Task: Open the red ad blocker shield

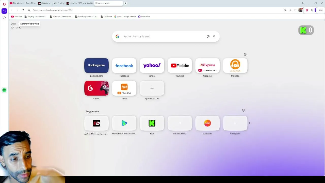Action: click(x=307, y=10)
